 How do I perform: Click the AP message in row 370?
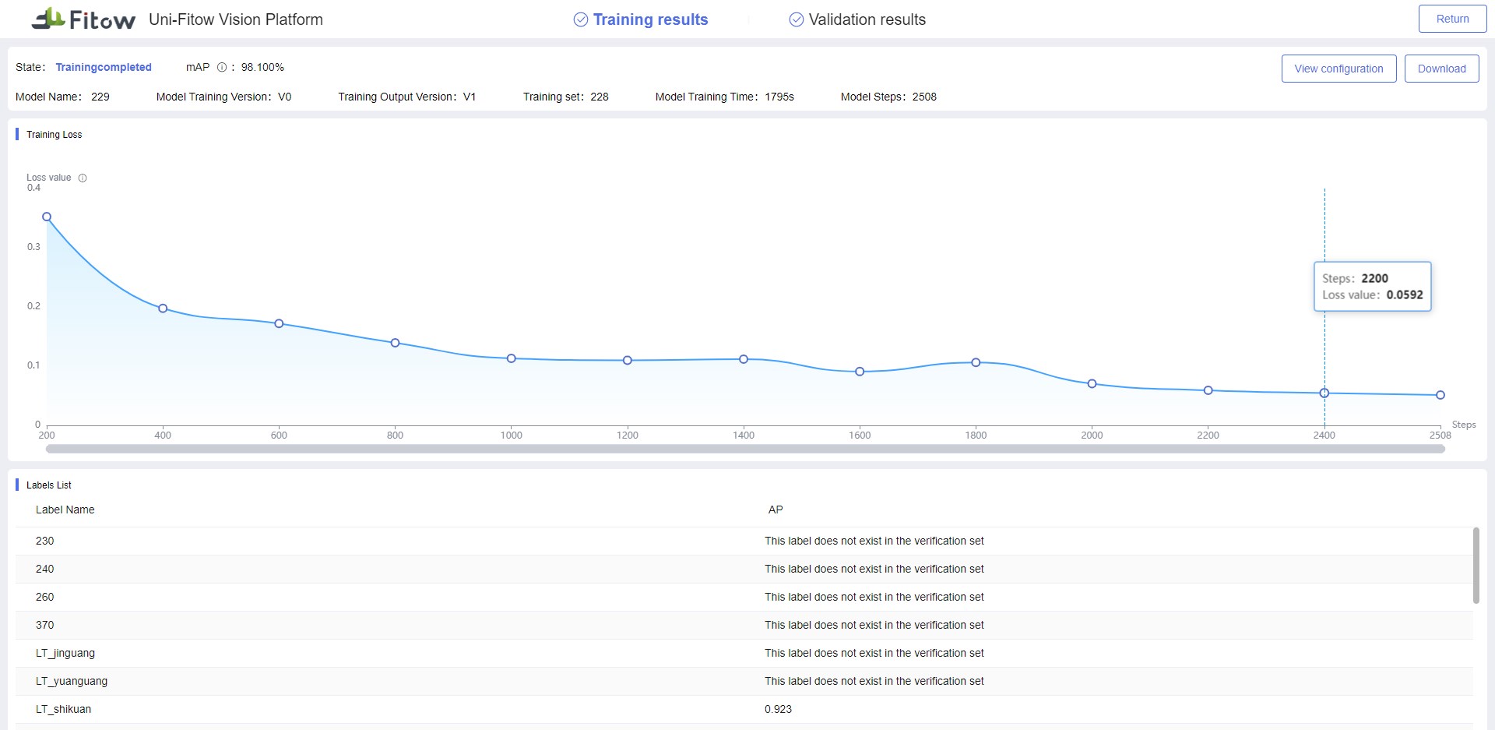(874, 625)
